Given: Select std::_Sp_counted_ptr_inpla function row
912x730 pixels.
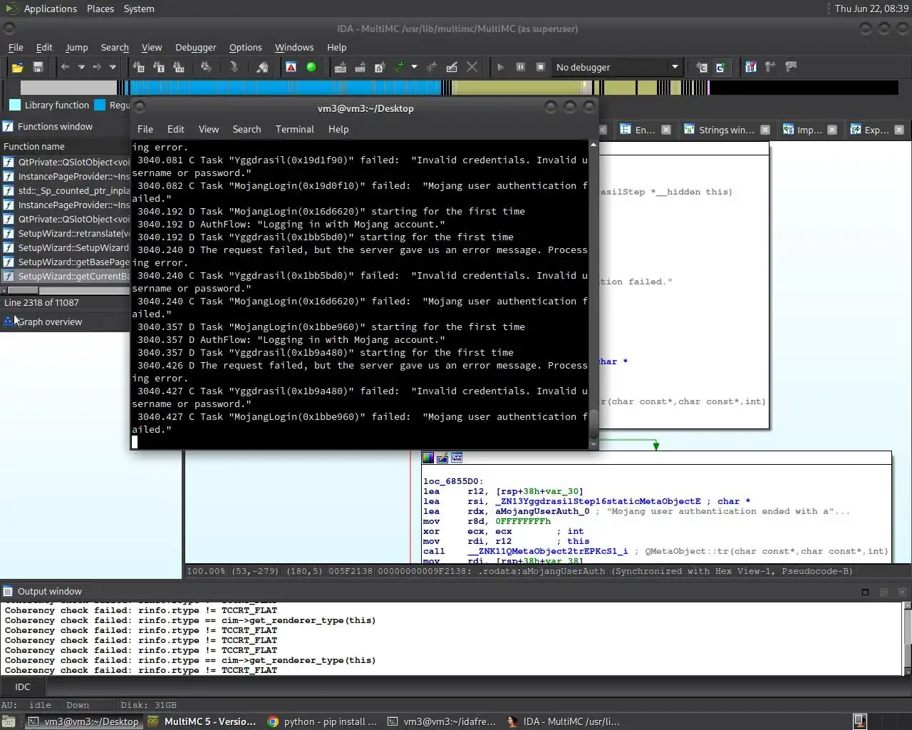Looking at the screenshot, I should (x=66, y=190).
